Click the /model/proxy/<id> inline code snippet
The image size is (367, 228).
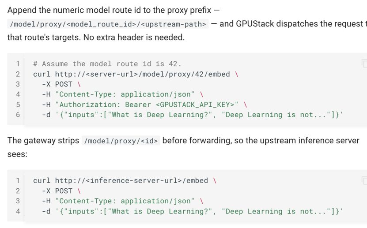[121, 141]
